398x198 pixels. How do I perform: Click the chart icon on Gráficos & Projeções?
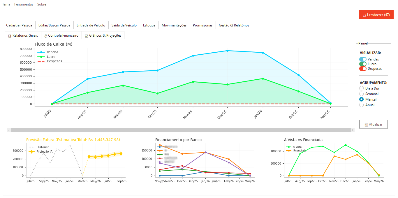click(86, 35)
